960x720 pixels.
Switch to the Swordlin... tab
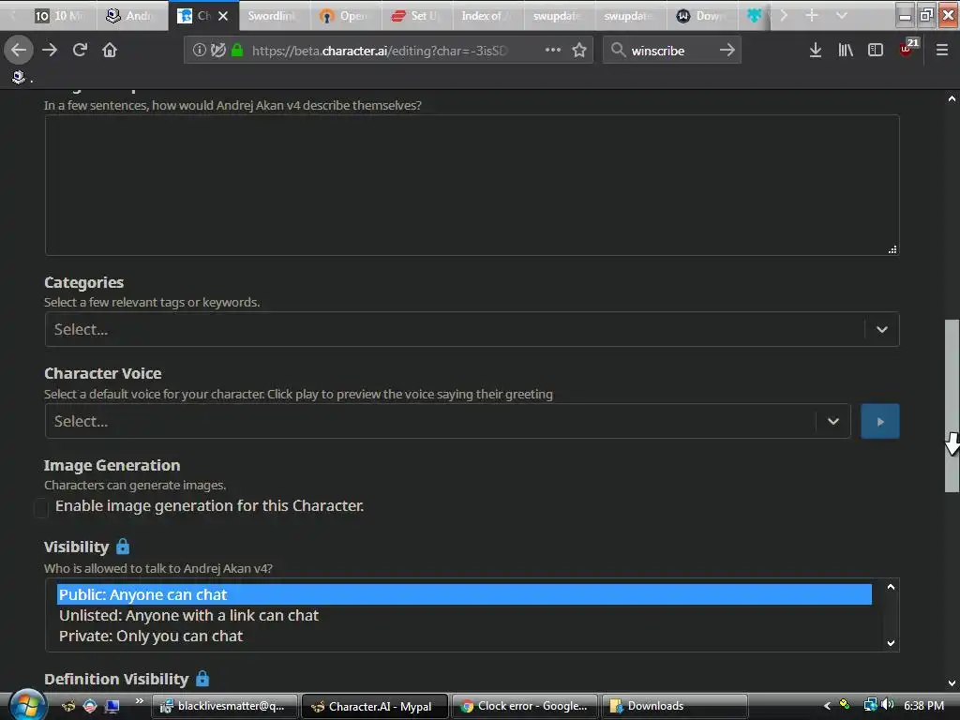(x=273, y=16)
